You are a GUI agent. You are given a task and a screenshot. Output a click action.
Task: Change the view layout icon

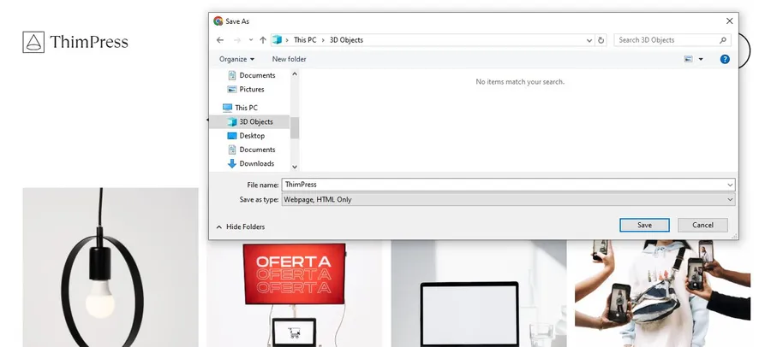click(x=689, y=59)
